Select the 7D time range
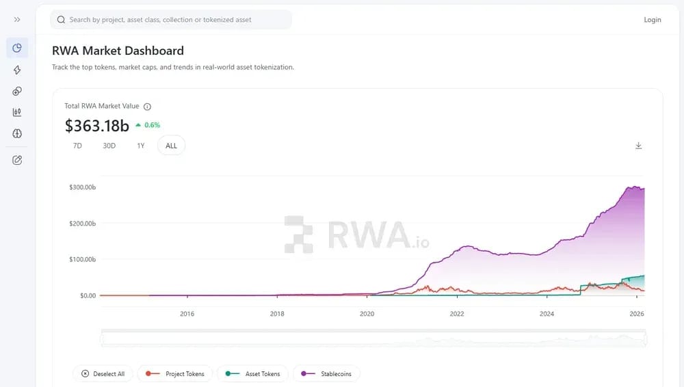Image resolution: width=684 pixels, height=387 pixels. [77, 146]
